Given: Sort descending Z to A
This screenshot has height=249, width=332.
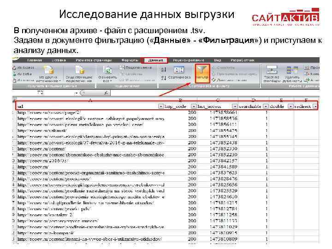Looking at the screenshot, I should [x=164, y=78].
